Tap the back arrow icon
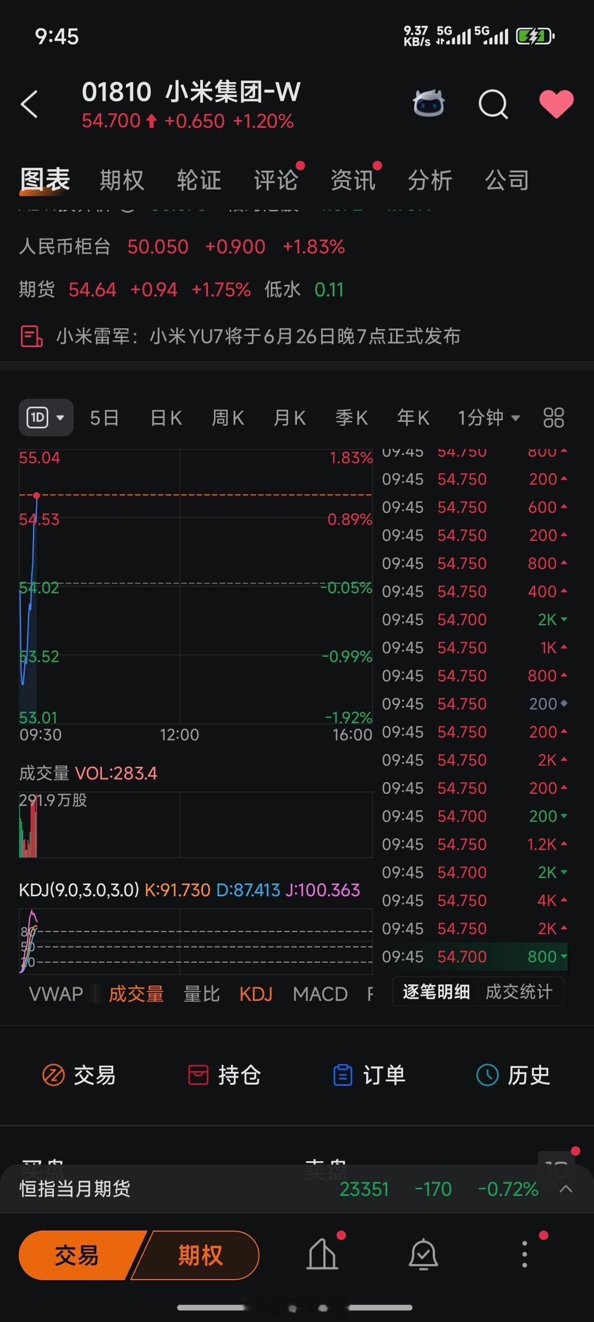 pos(29,104)
